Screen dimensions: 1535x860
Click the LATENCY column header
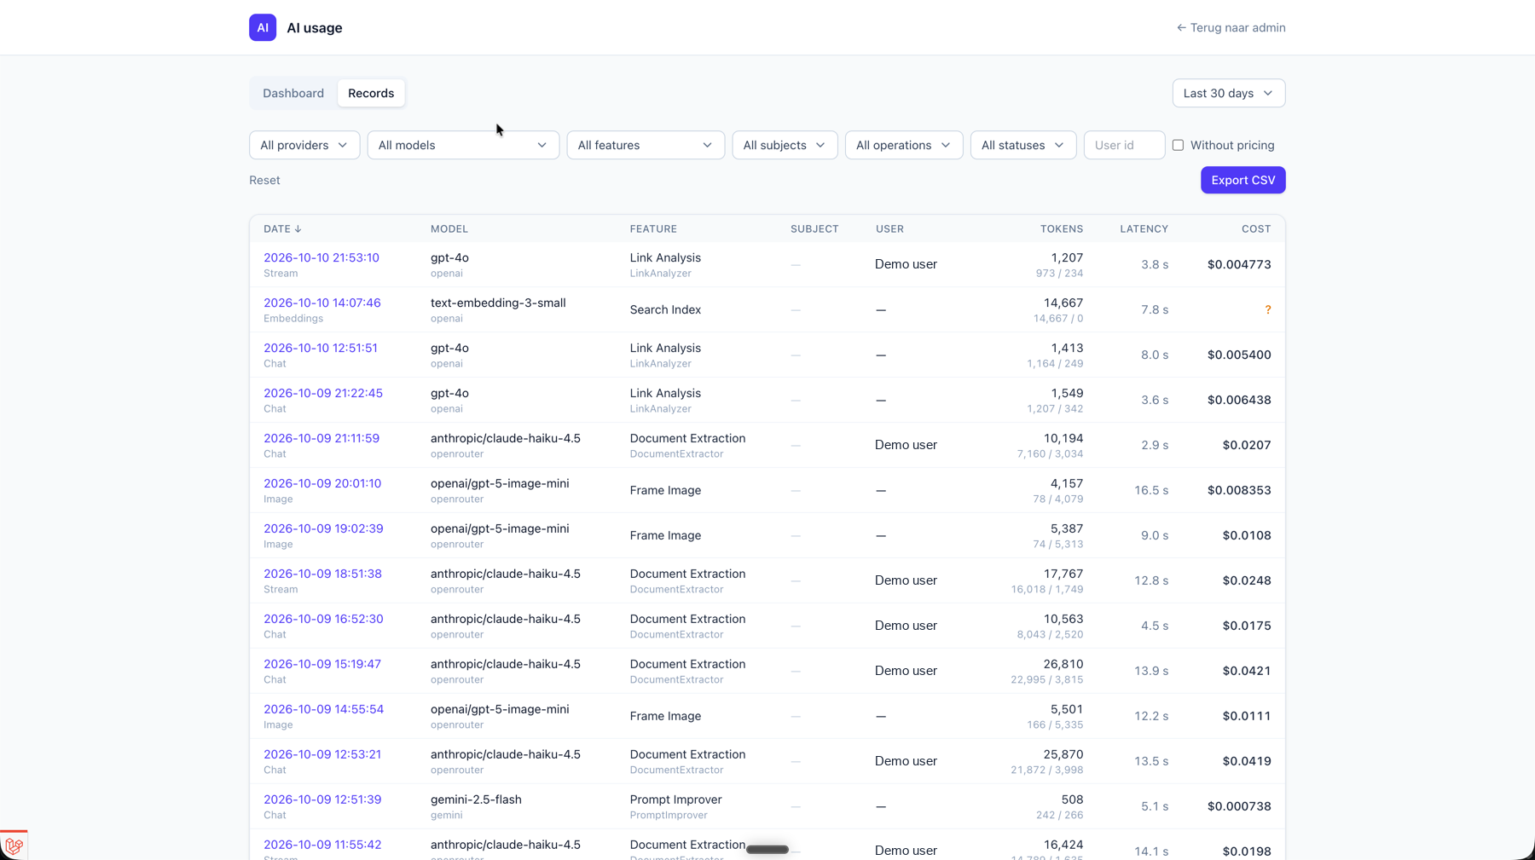tap(1144, 229)
